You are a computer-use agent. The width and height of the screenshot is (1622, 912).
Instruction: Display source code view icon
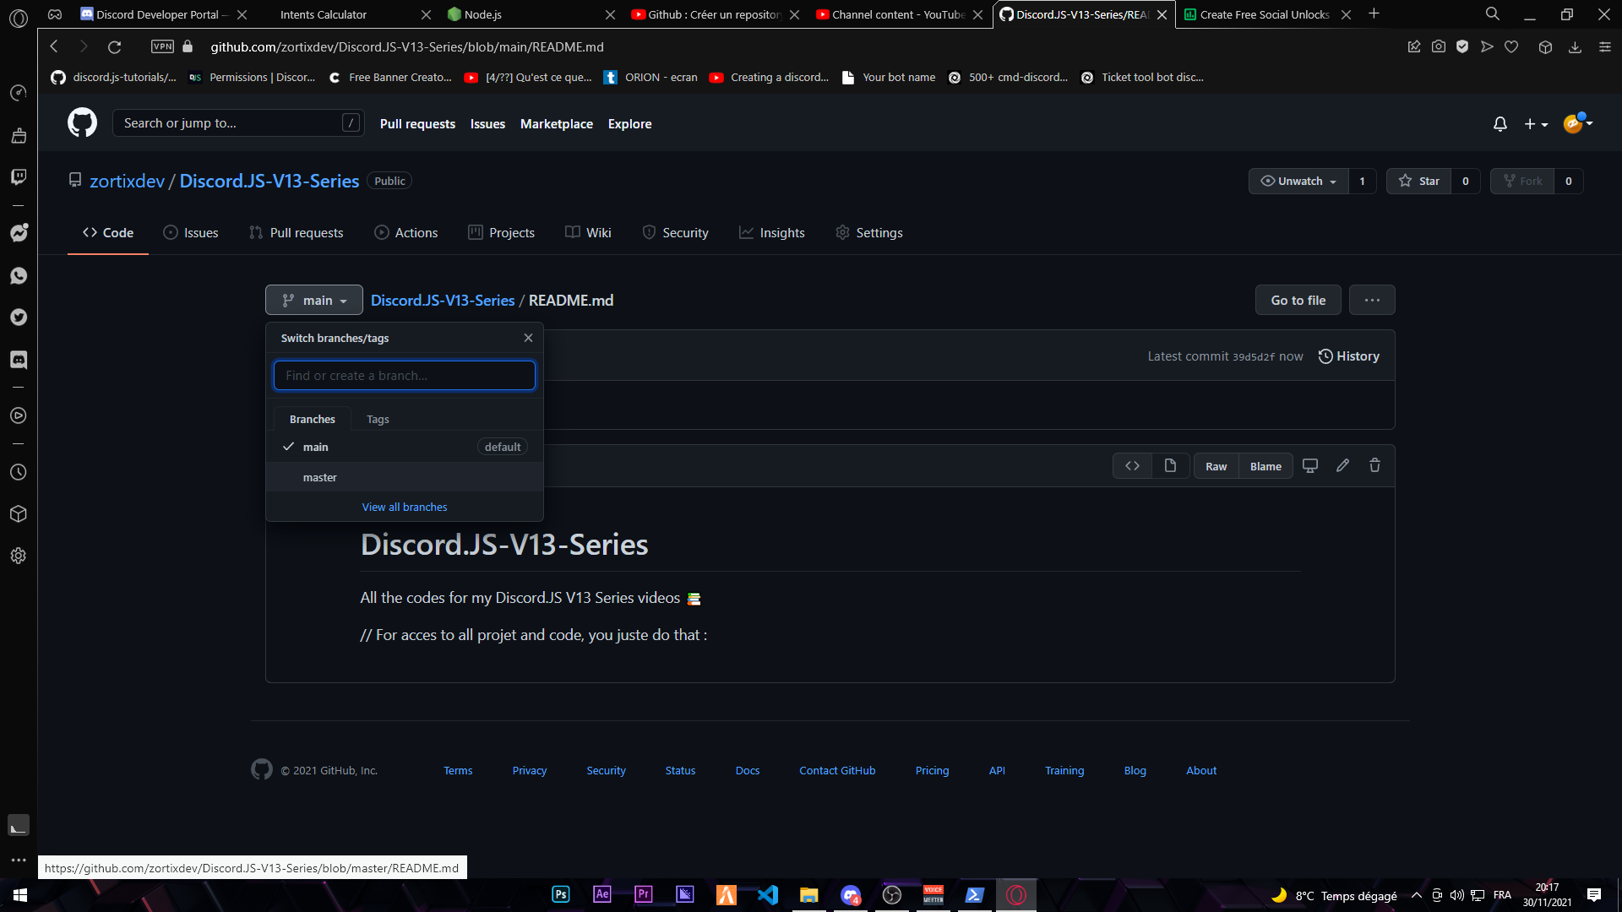point(1132,465)
